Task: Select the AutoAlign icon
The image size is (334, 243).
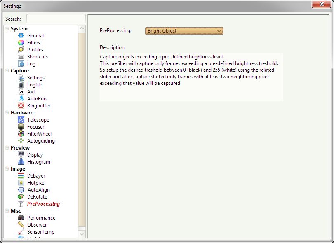Action: point(21,190)
